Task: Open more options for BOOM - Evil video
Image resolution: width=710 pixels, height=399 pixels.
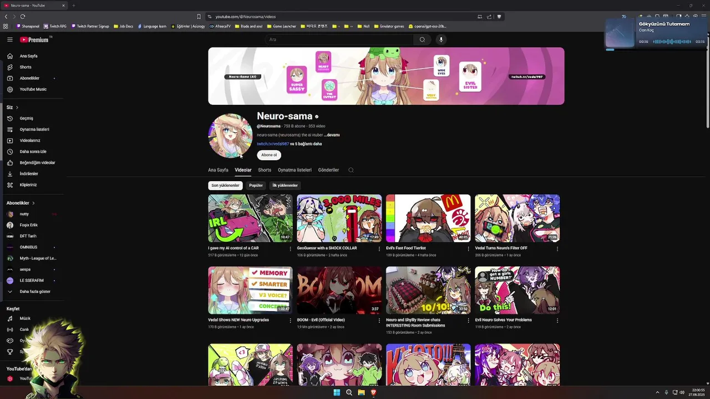Action: coord(379,320)
